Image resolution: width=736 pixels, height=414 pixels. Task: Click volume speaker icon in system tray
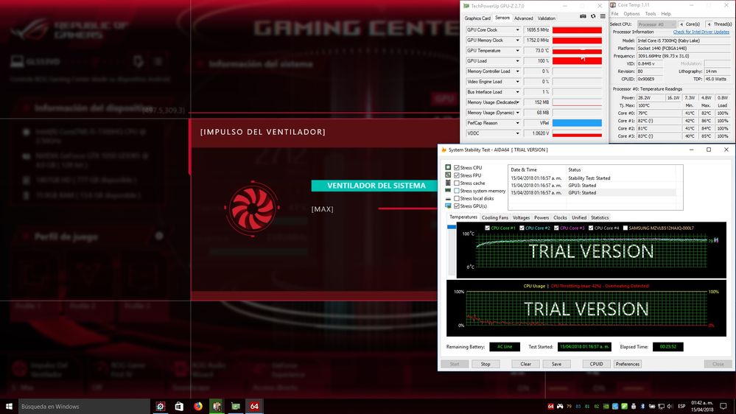tap(670, 407)
